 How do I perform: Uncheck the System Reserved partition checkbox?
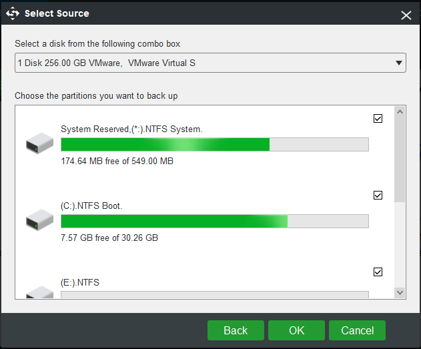coord(378,118)
